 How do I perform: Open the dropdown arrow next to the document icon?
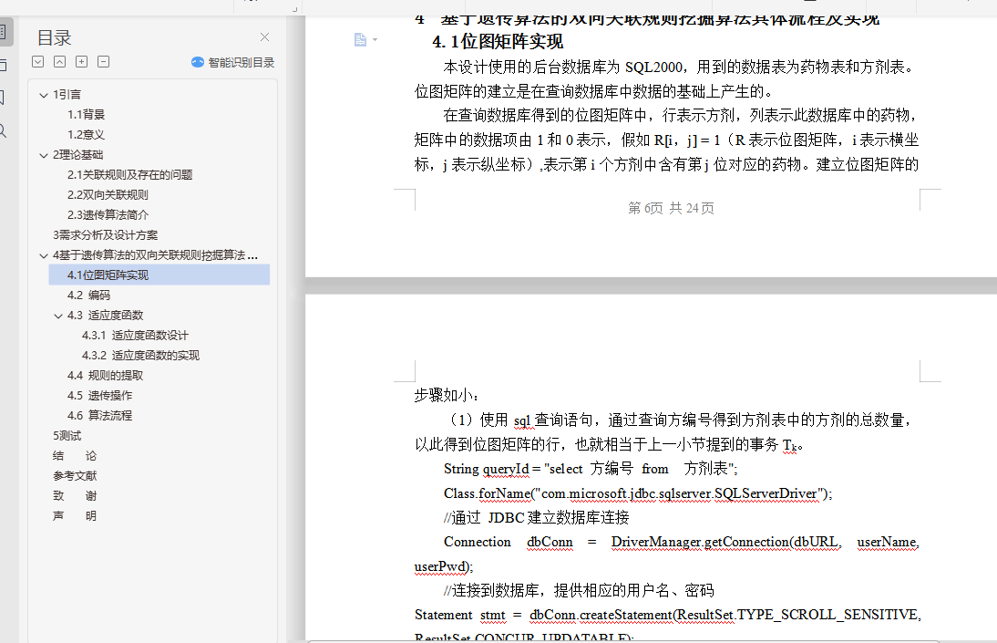tap(375, 40)
